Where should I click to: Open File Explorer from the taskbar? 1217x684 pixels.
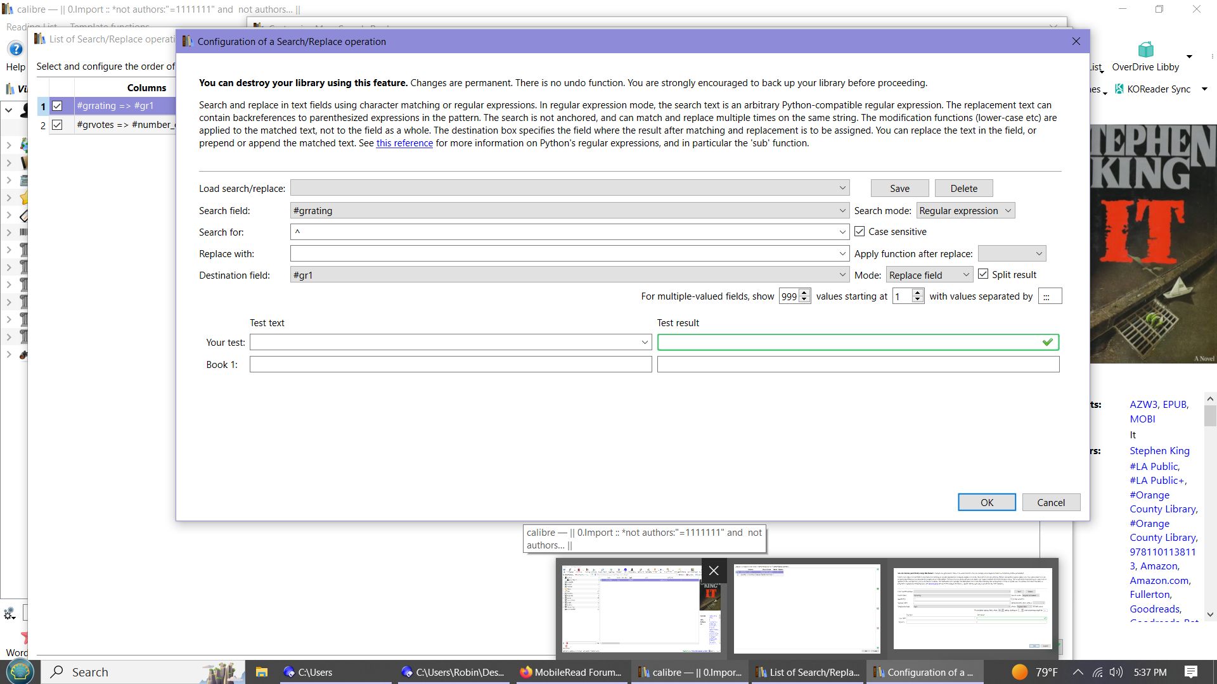tap(261, 672)
